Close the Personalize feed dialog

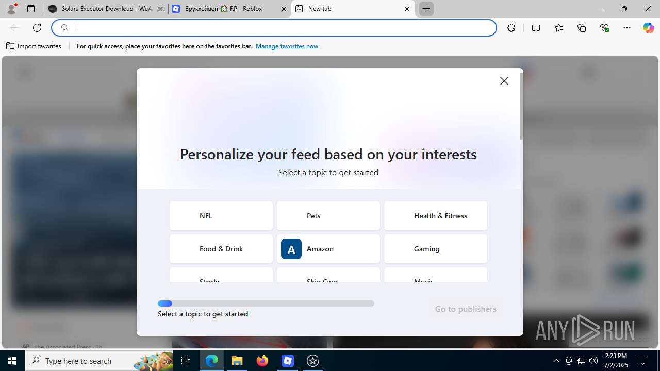click(504, 81)
